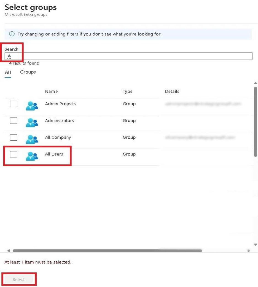This screenshot has width=258, height=287.
Task: Click the filter icon inside the Search box
Action: pyautogui.click(x=10, y=56)
